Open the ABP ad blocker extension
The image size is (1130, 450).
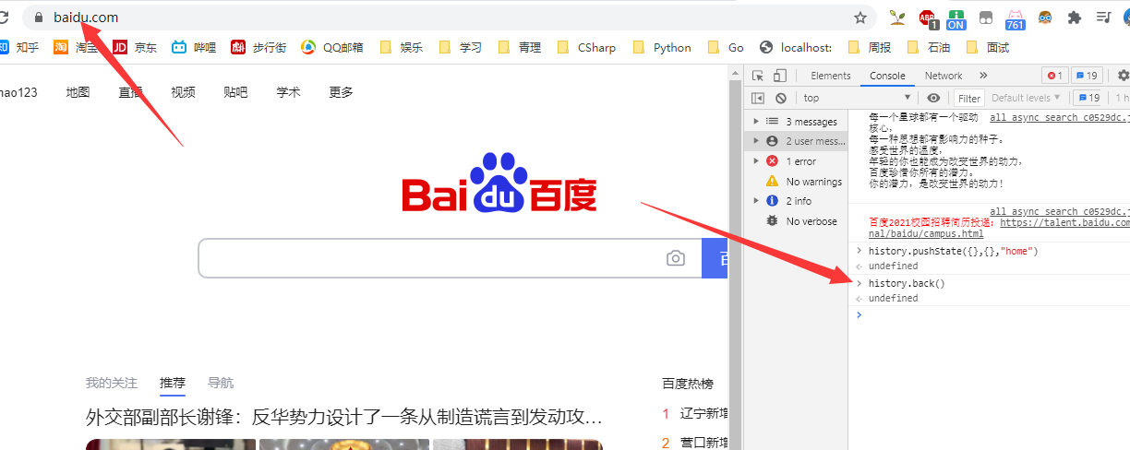pyautogui.click(x=928, y=18)
